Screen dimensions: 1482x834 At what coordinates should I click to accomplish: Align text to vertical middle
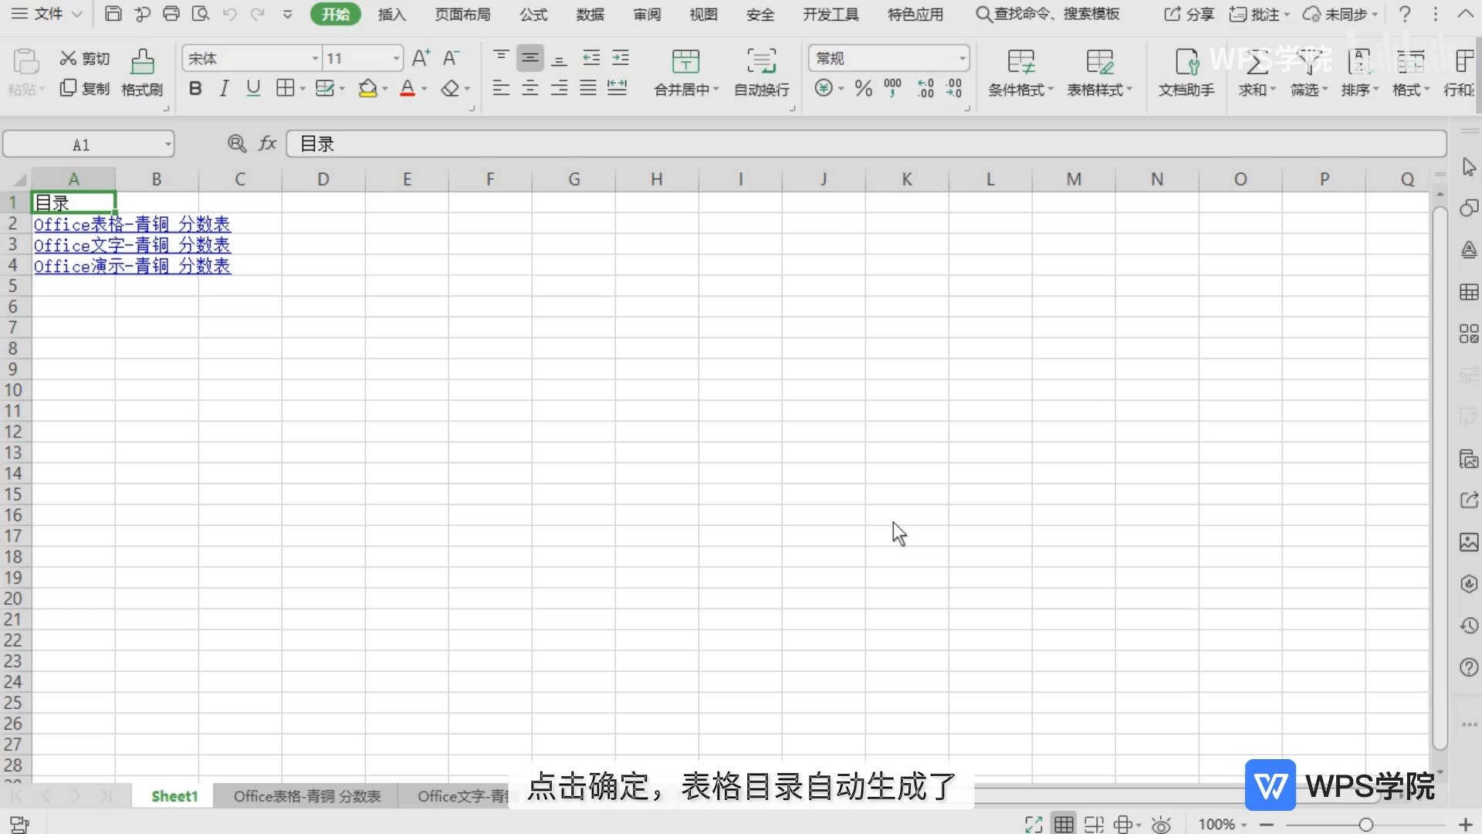pyautogui.click(x=530, y=58)
